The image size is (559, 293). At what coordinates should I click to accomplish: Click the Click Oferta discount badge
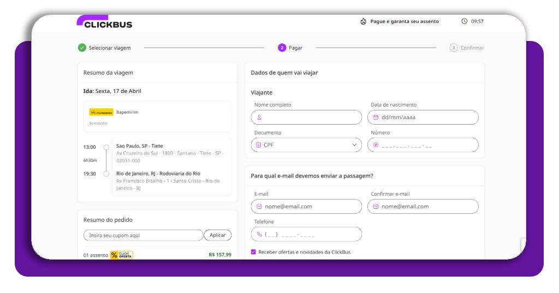121,255
